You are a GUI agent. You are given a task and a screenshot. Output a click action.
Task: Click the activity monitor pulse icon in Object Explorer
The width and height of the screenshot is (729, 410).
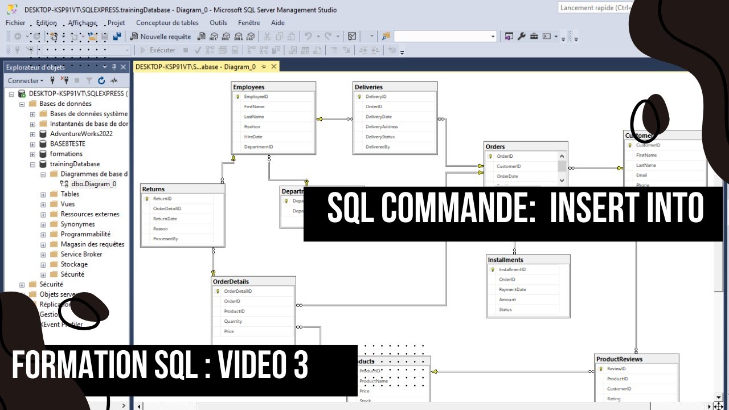pyautogui.click(x=114, y=81)
